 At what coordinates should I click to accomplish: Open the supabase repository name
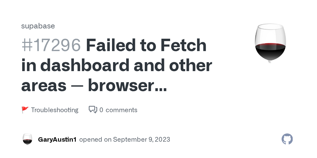(x=38, y=26)
